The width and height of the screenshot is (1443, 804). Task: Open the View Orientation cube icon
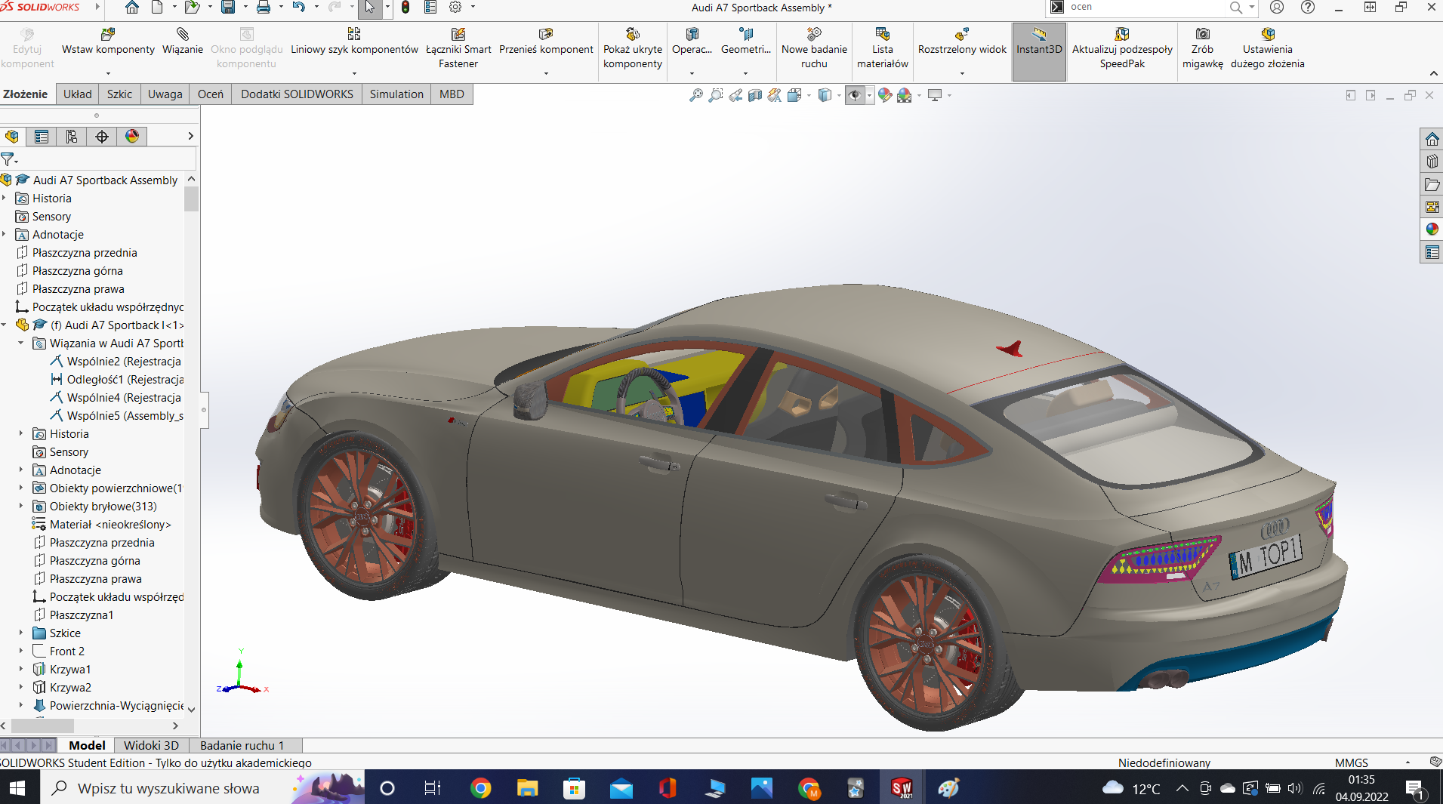point(794,95)
